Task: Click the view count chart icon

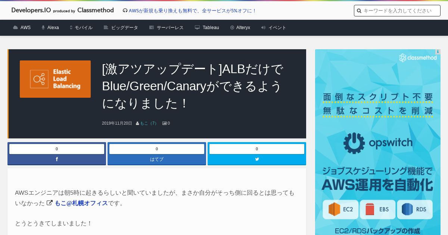Action: click(x=164, y=123)
